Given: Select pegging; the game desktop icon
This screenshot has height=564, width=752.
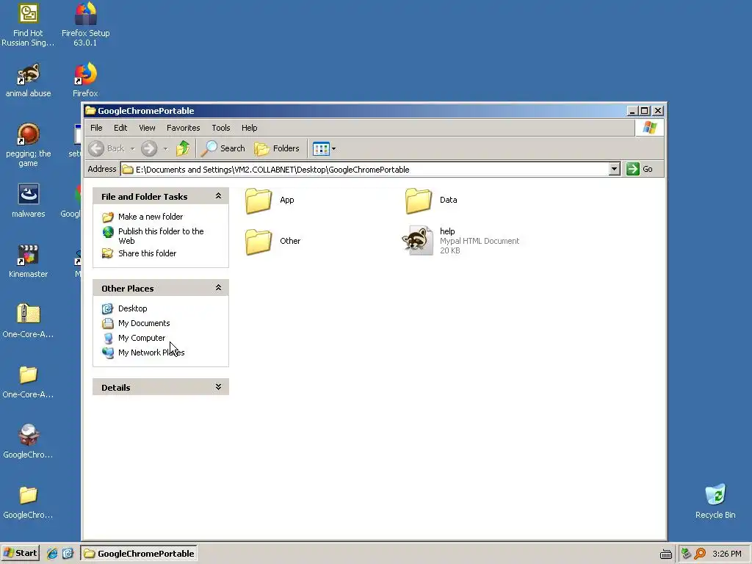Looking at the screenshot, I should pyautogui.click(x=28, y=145).
